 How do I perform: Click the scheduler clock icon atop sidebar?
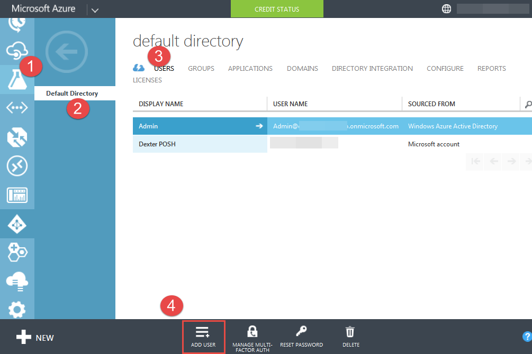click(x=17, y=24)
